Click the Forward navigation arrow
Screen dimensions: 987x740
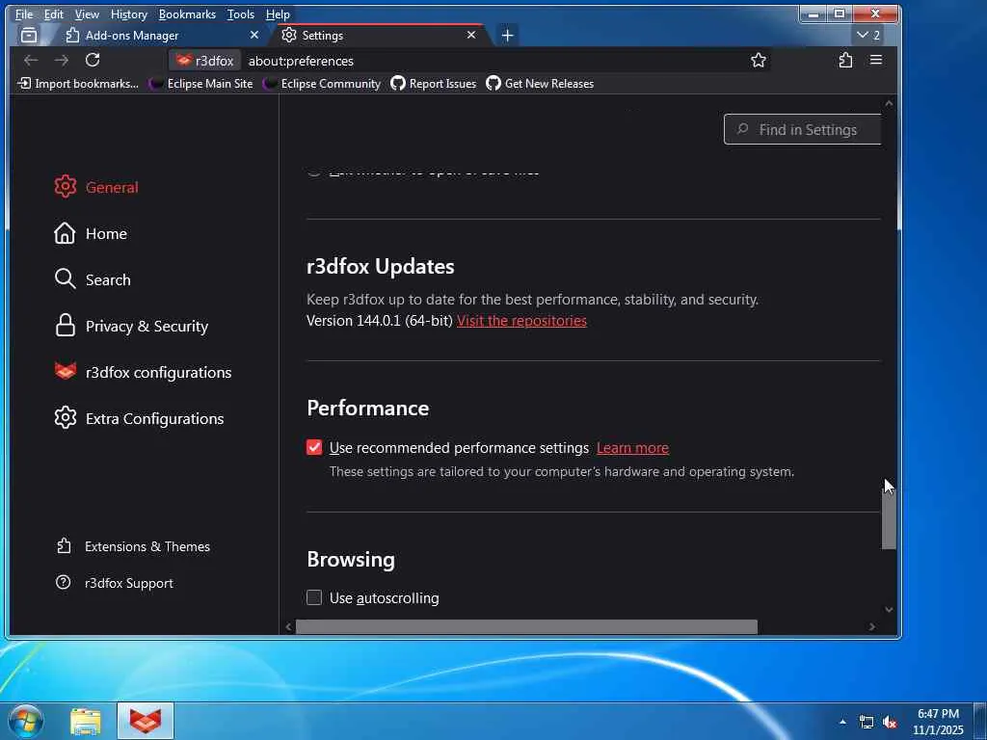(62, 61)
